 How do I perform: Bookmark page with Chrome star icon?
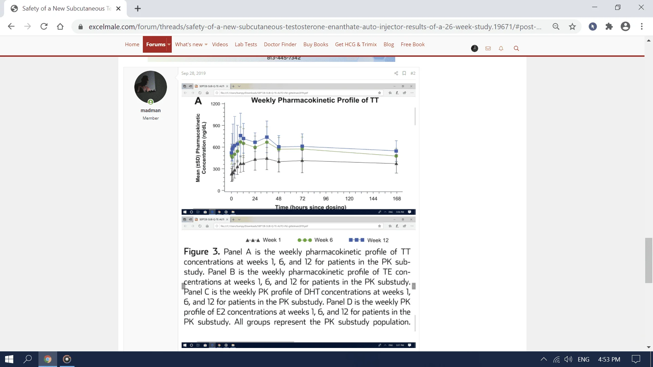(572, 27)
